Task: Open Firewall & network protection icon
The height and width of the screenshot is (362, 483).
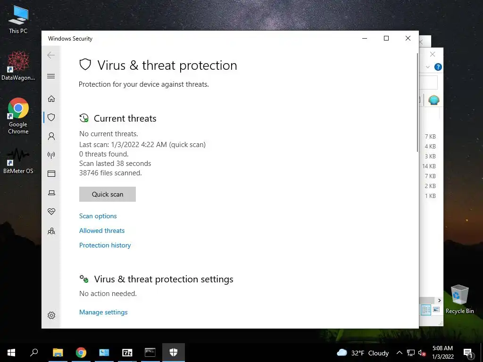Action: (x=51, y=155)
